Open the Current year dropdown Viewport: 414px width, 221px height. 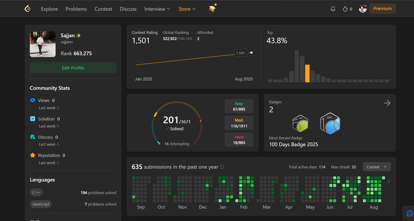(x=377, y=167)
